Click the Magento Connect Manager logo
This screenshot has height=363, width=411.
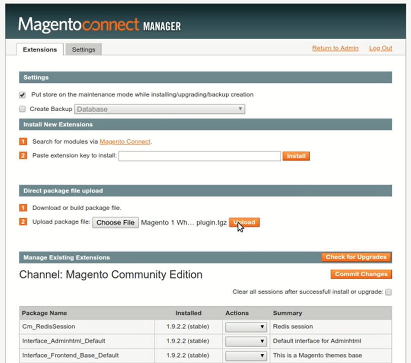coord(99,25)
